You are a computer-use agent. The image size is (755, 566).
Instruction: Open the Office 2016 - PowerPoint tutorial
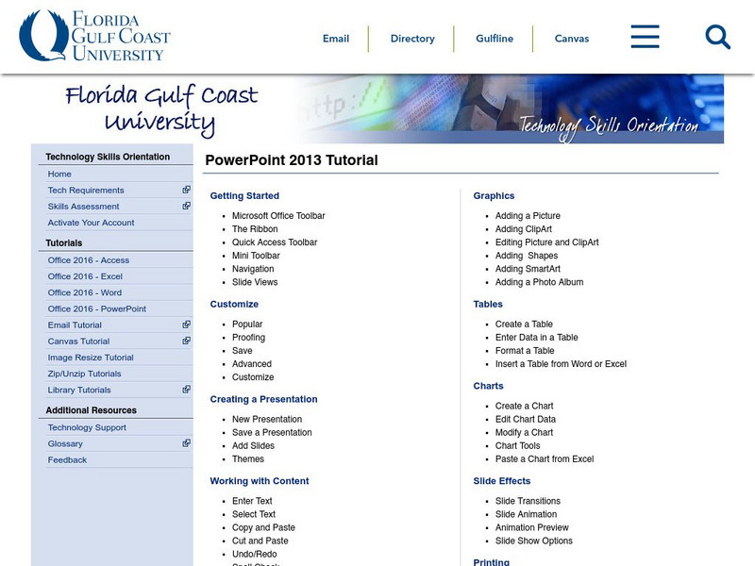click(x=96, y=308)
